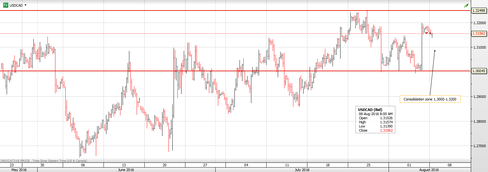Click the 1.31000 price axis label
Image resolution: width=488 pixels, height=172 pixels.
click(479, 47)
